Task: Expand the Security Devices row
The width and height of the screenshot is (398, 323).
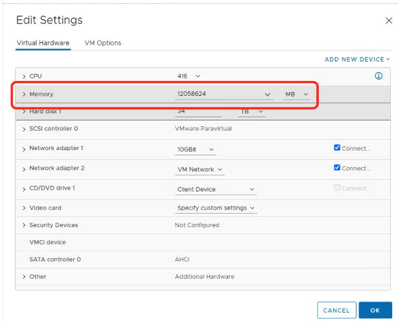Action: pyautogui.click(x=24, y=225)
